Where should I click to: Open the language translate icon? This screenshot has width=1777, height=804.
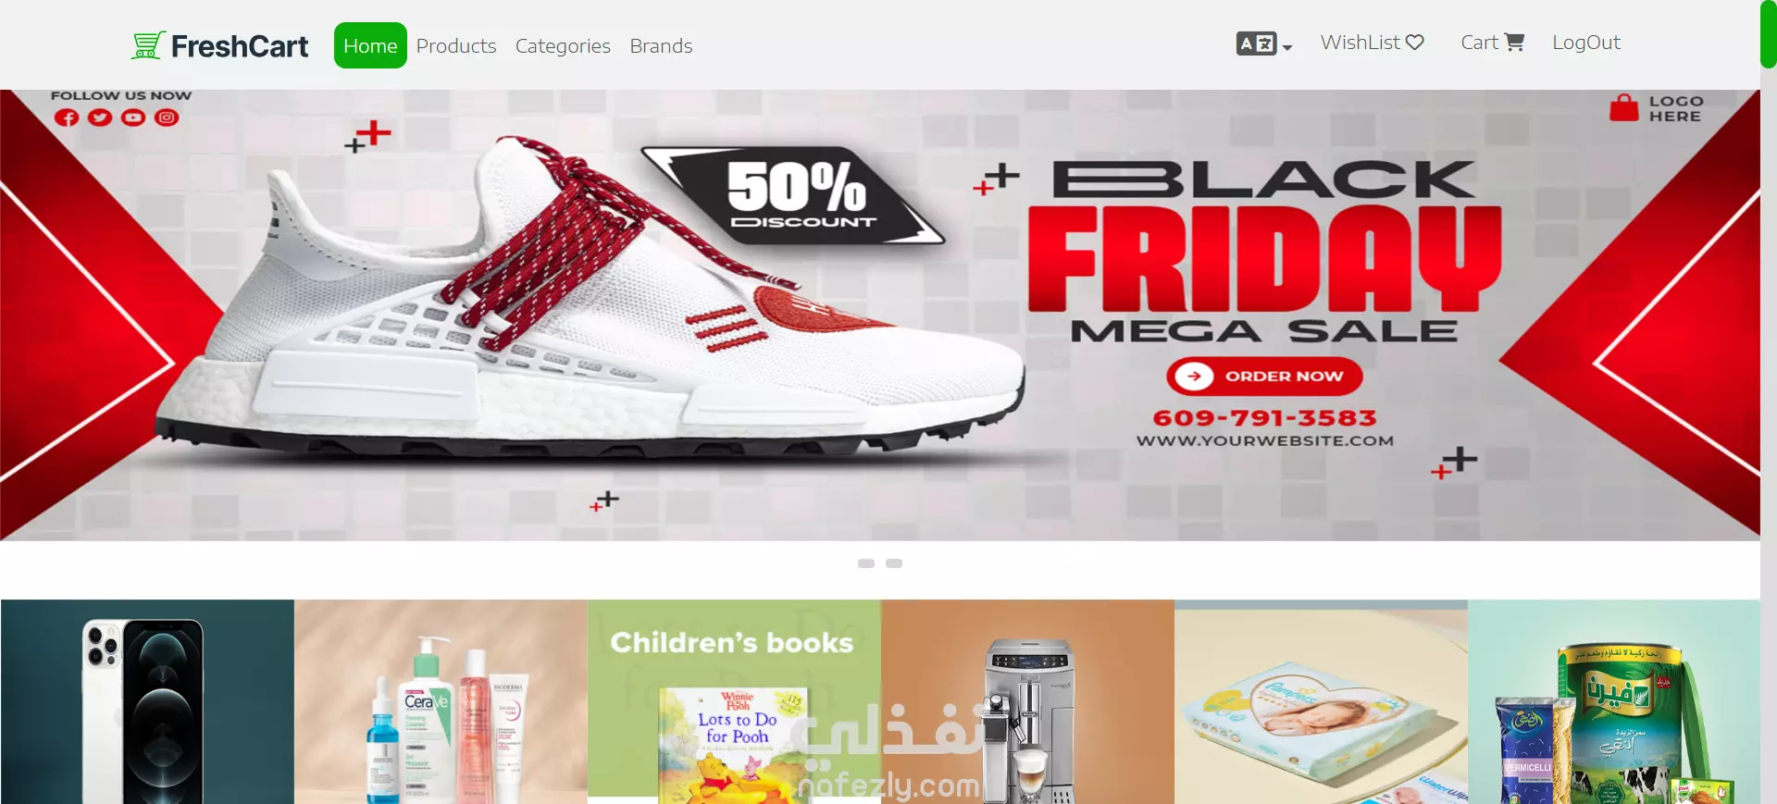[x=1256, y=43]
